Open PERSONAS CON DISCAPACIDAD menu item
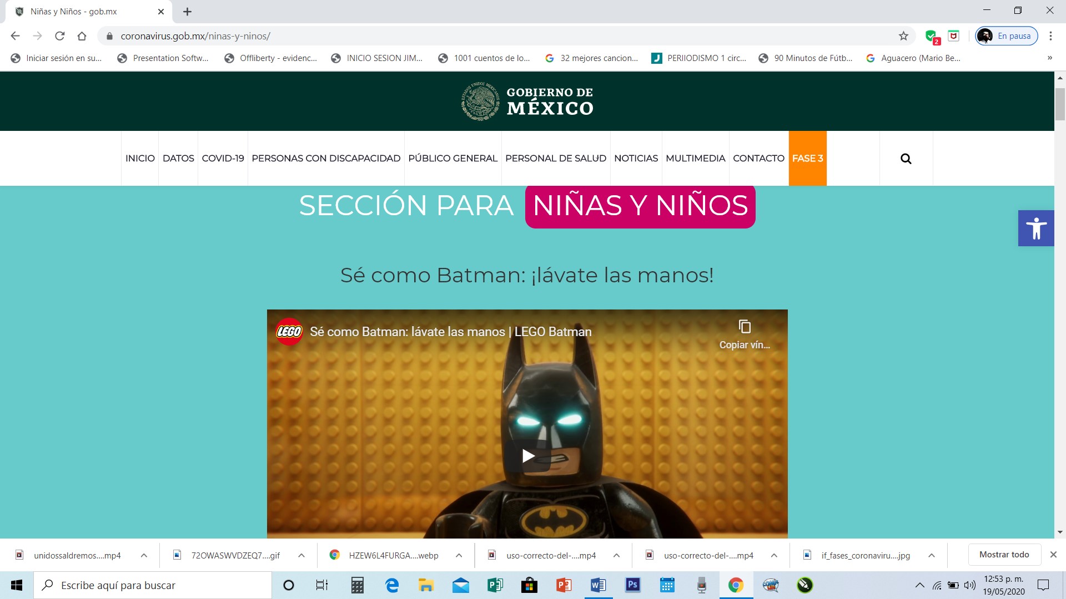The width and height of the screenshot is (1066, 599). 326,159
